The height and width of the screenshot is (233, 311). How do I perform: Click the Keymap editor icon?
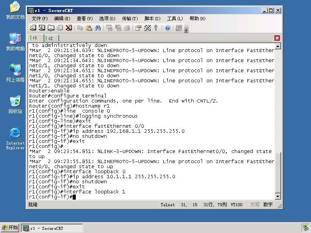(147, 28)
